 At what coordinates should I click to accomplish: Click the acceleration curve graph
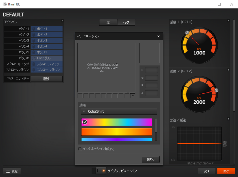[x=199, y=143]
